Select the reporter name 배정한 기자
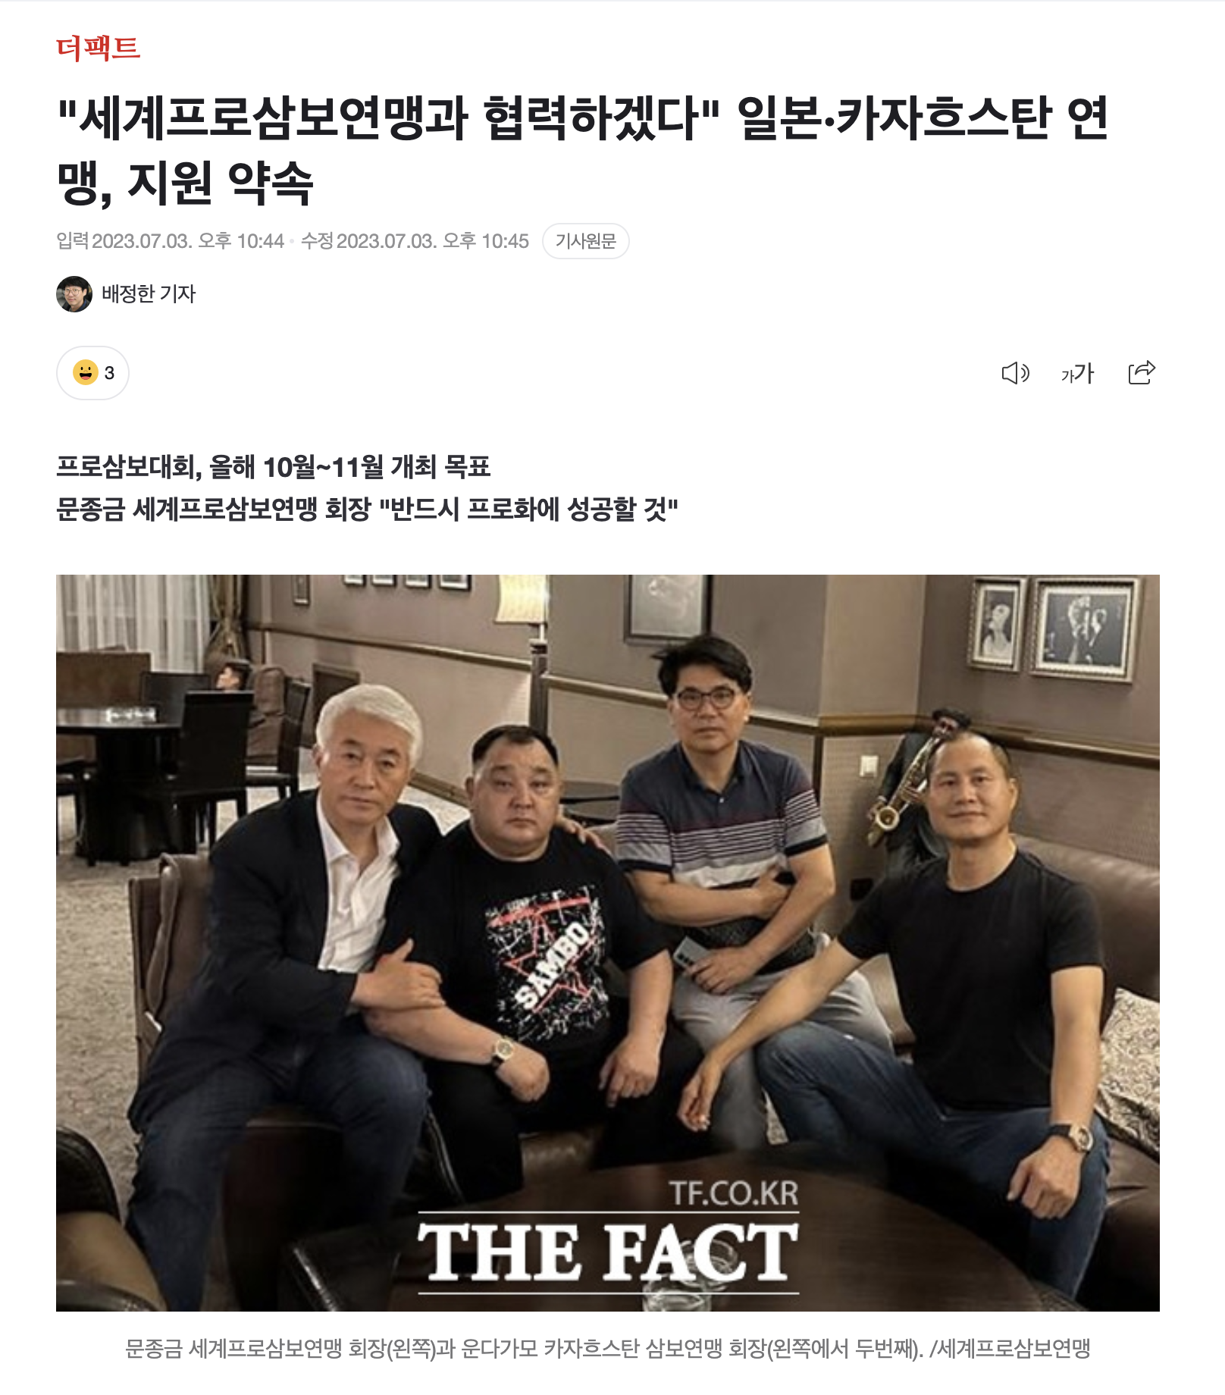Viewport: 1225px width, 1395px height. [x=149, y=293]
